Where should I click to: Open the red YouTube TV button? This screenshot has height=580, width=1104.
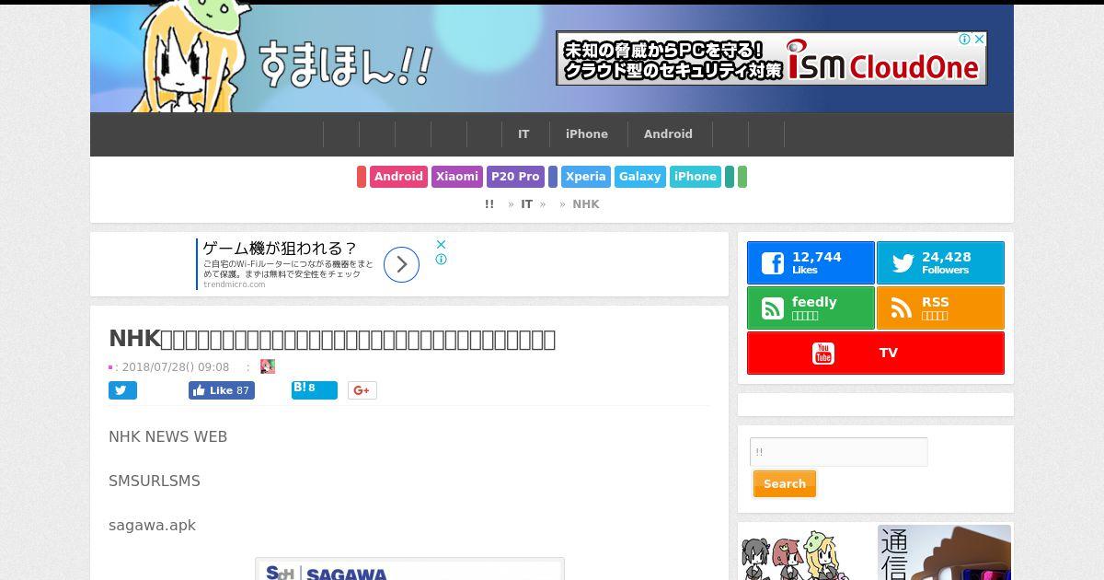pyautogui.click(x=876, y=354)
